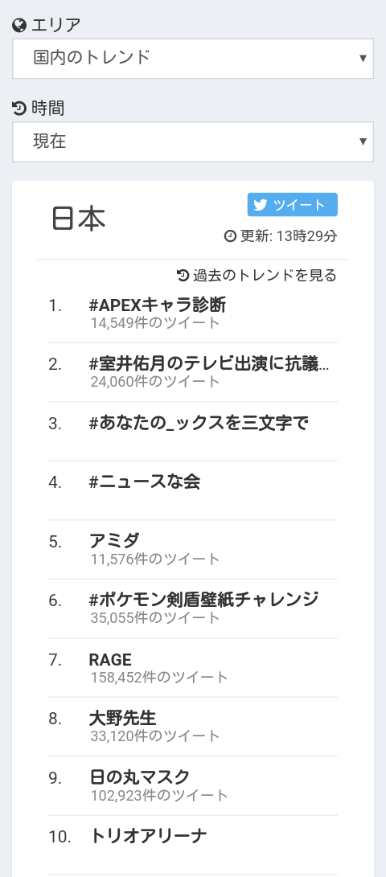Open the 現在 time dropdown
The width and height of the screenshot is (386, 877).
[x=192, y=141]
